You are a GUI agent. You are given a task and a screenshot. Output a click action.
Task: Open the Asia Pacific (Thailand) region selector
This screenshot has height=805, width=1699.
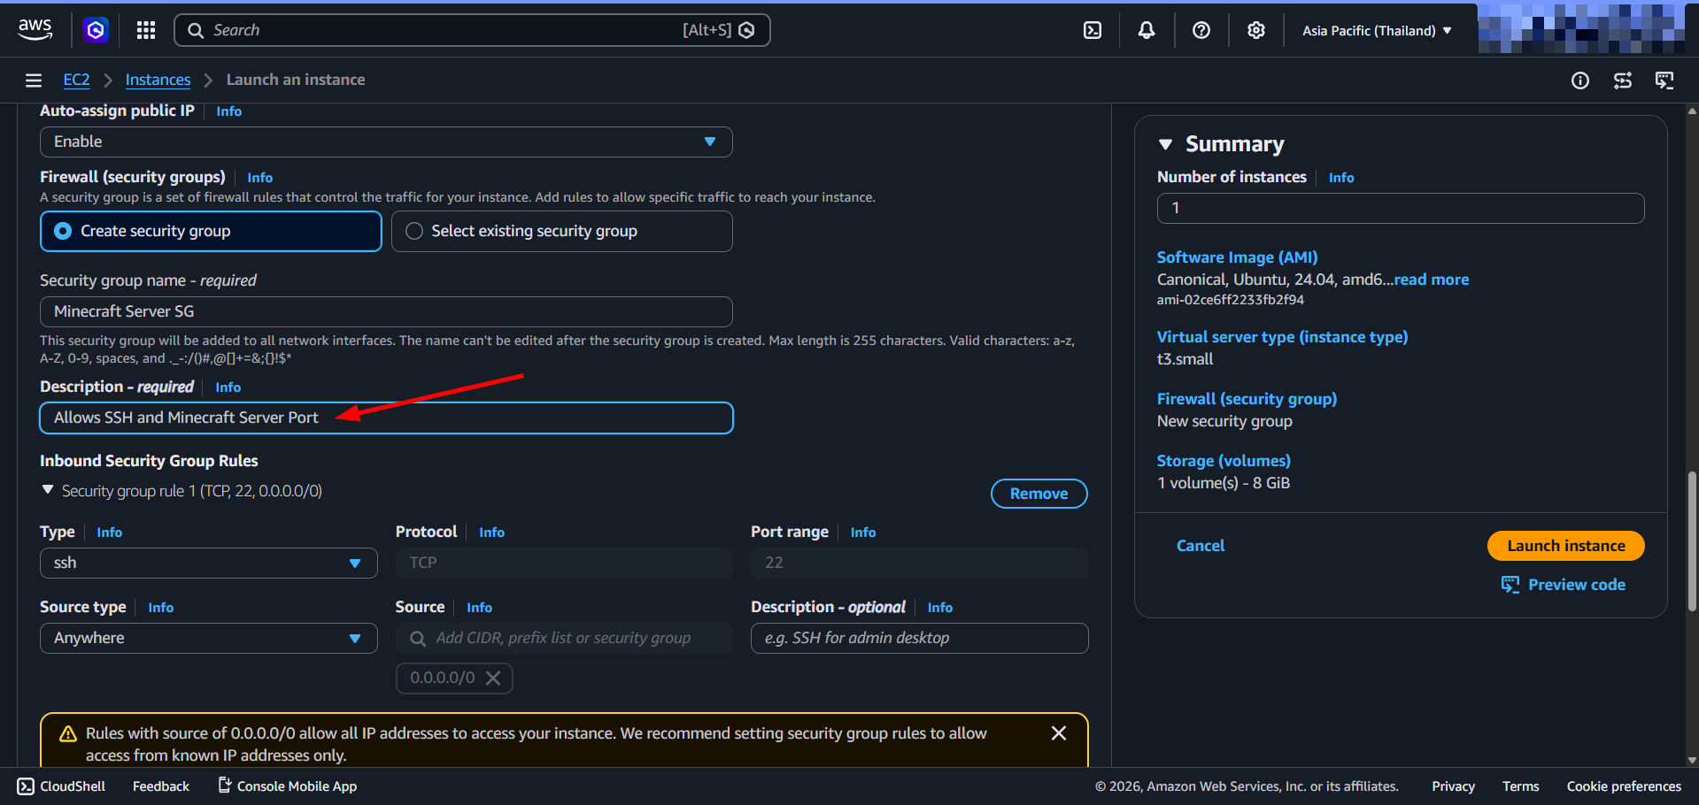coord(1377,30)
